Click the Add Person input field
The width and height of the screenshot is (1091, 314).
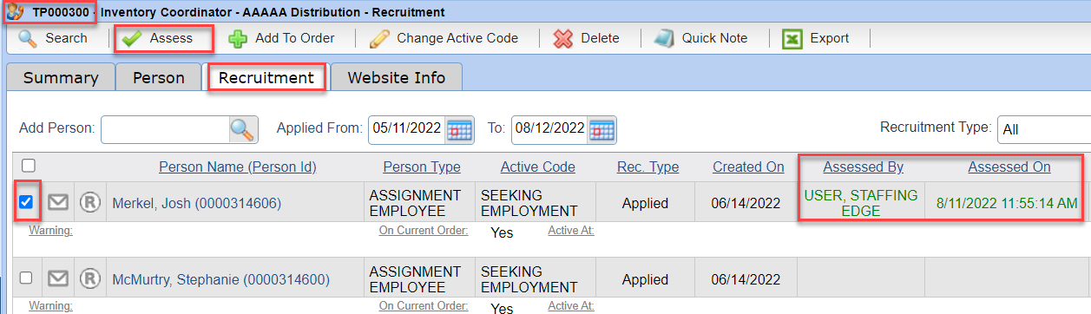(x=165, y=129)
